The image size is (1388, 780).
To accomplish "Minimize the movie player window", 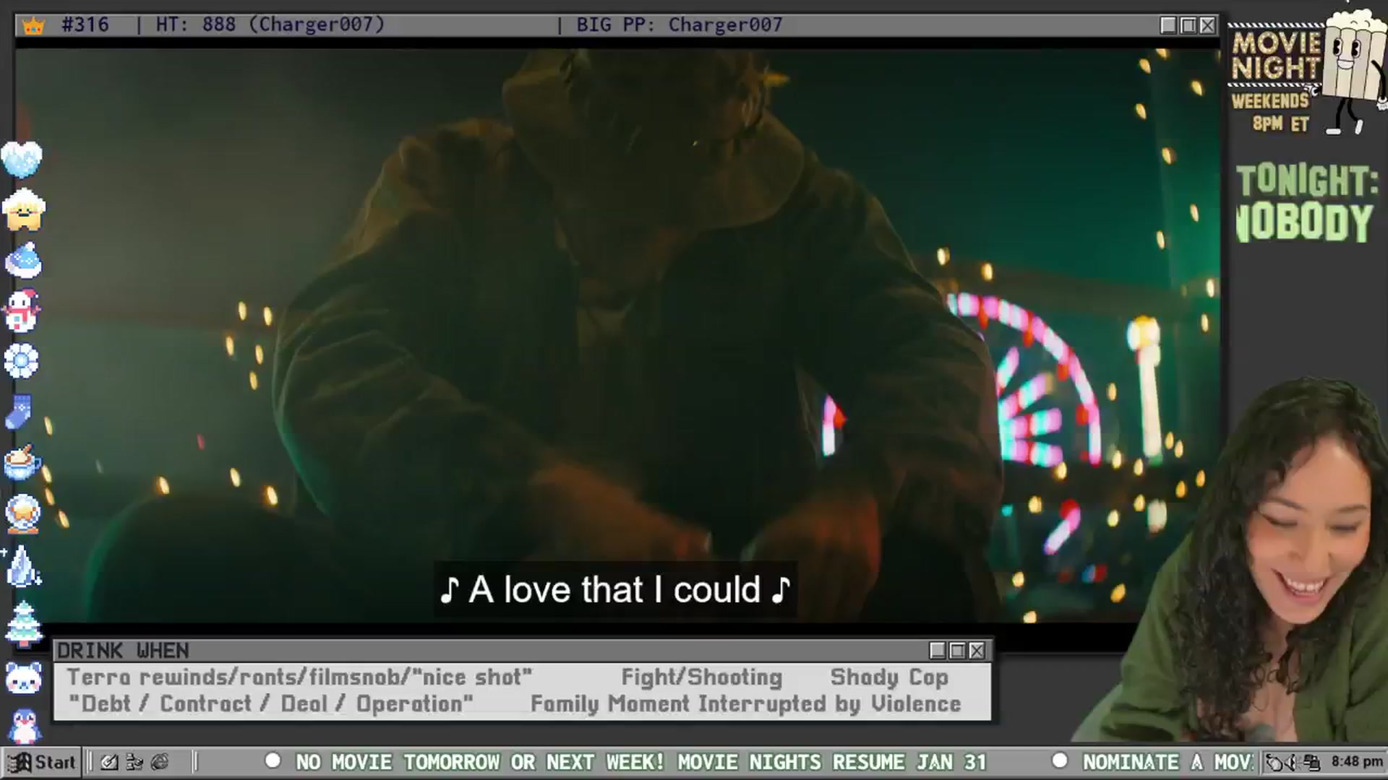I will [1168, 25].
